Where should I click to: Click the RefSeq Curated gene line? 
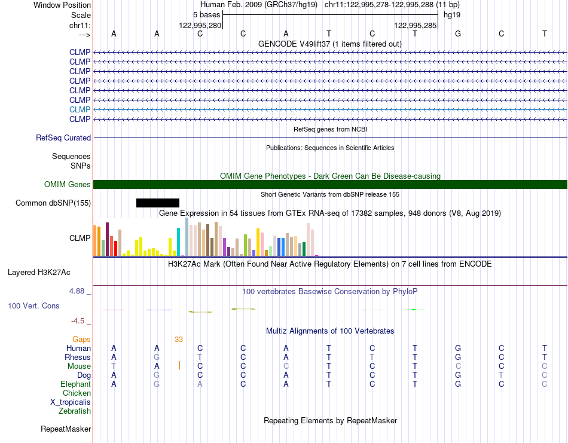[330, 138]
